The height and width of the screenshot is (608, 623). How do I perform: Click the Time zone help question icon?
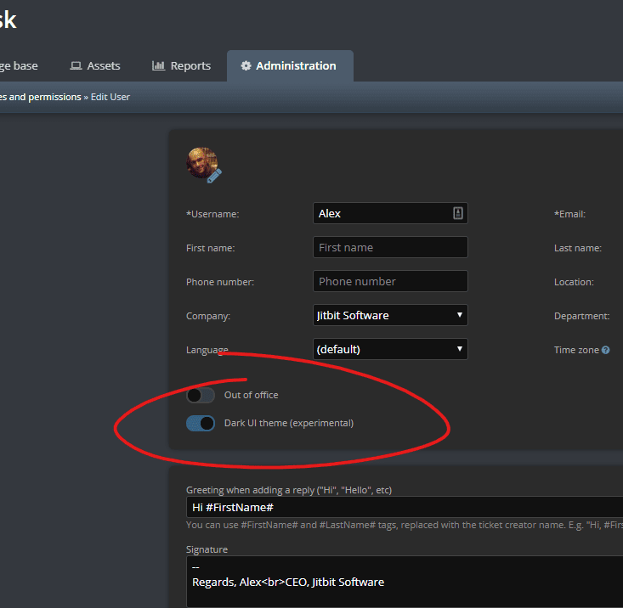[606, 350]
